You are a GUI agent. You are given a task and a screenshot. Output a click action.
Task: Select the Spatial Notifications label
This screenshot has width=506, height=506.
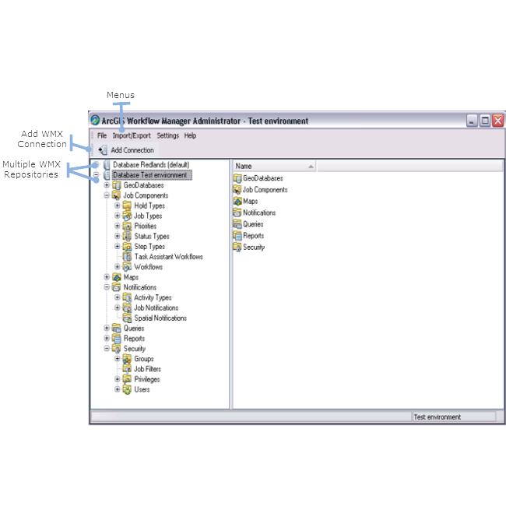pos(160,318)
